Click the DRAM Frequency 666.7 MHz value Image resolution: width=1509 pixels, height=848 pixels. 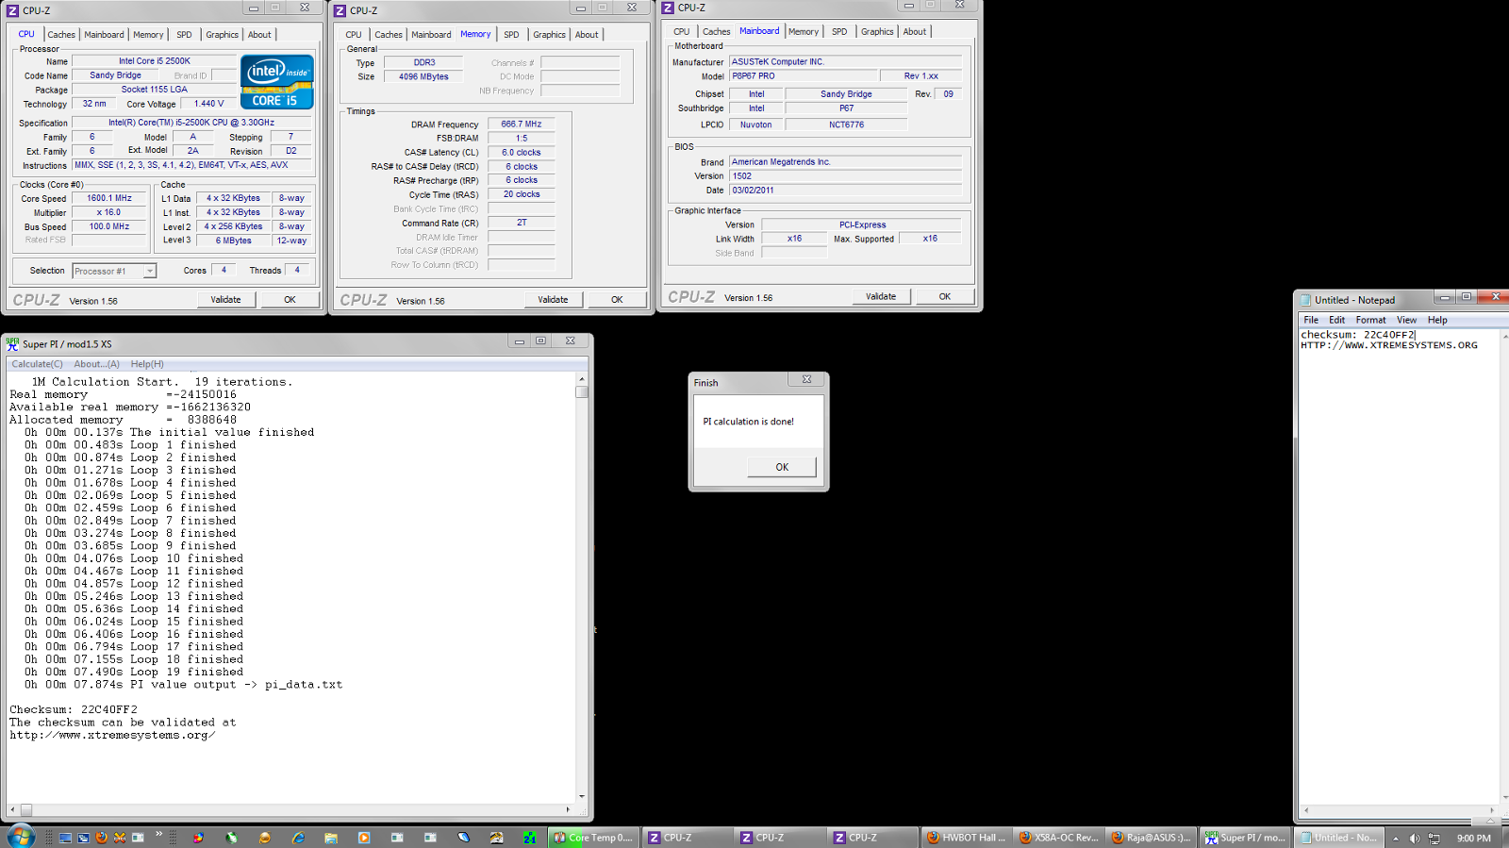[522, 125]
